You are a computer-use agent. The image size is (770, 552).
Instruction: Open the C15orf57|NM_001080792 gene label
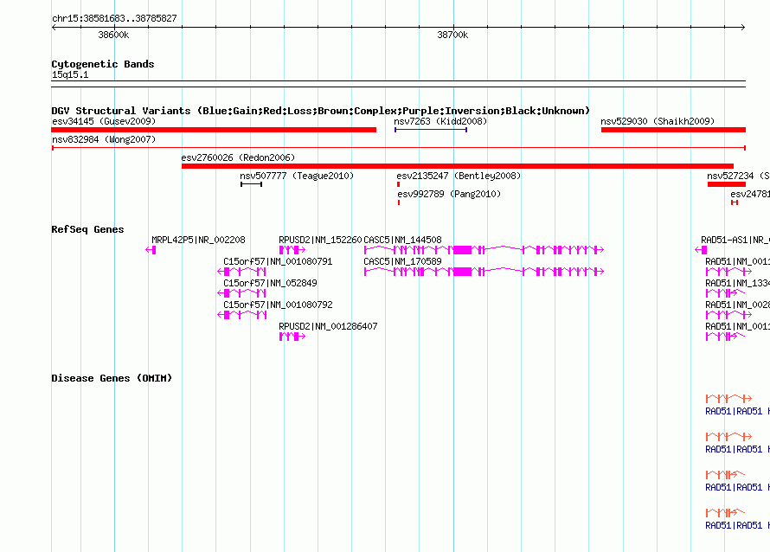tap(278, 305)
